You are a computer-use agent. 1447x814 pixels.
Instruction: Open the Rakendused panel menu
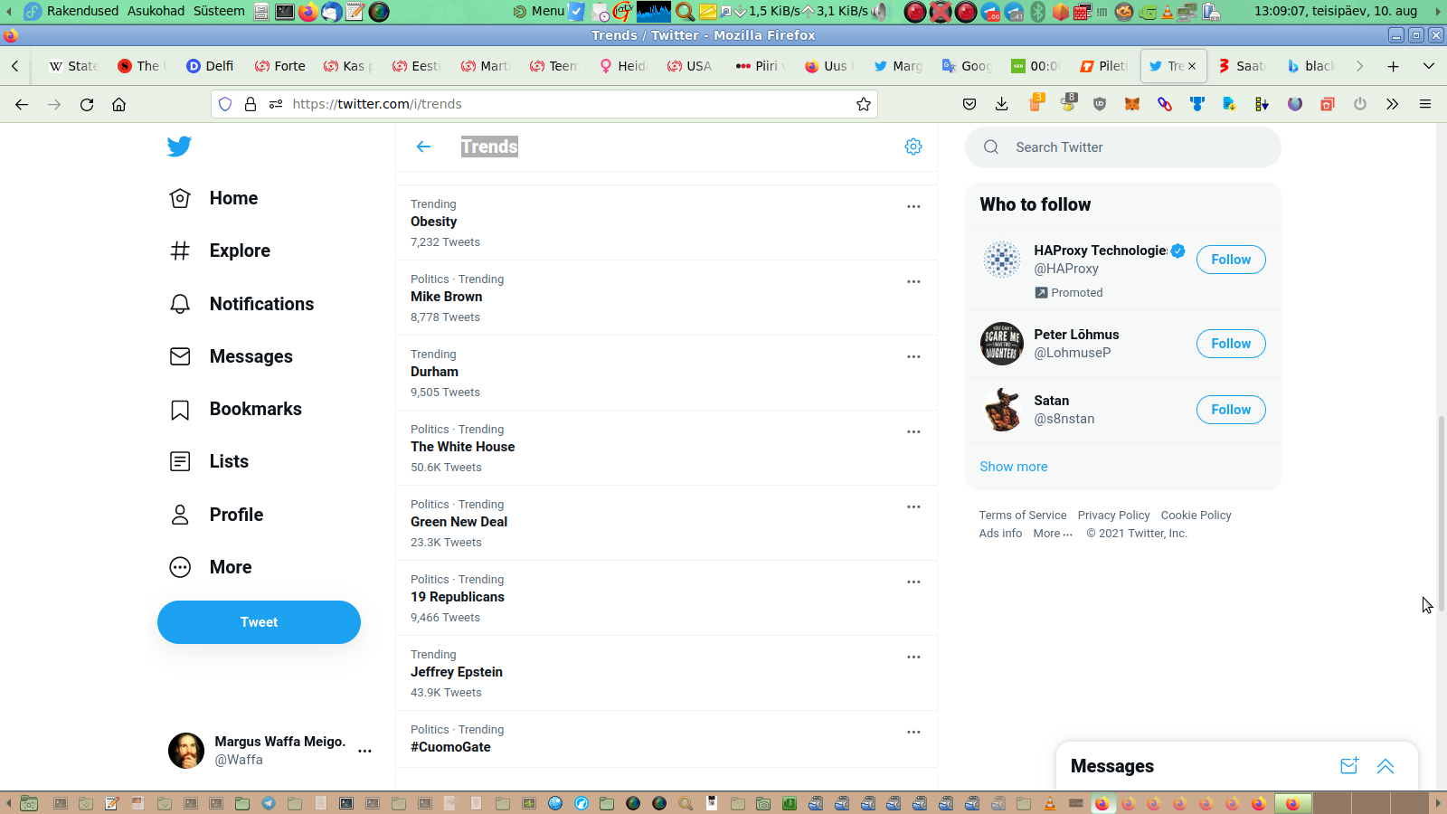[82, 11]
